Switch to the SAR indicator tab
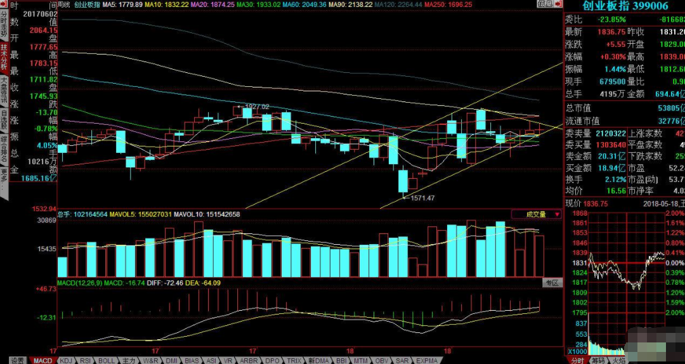The height and width of the screenshot is (364, 685). point(402,360)
